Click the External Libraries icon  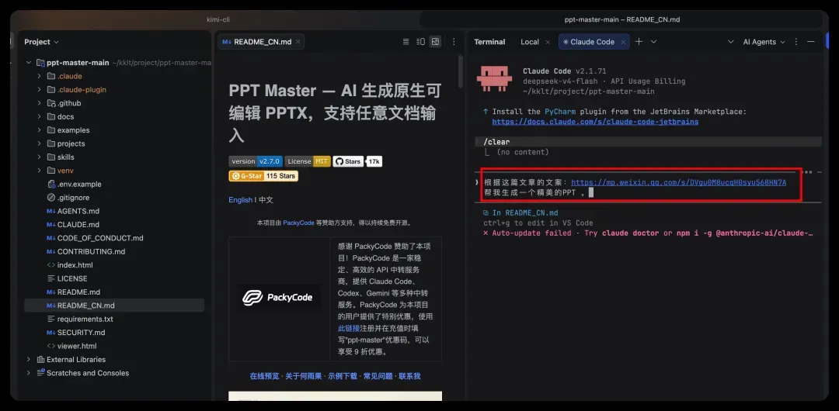[40, 359]
